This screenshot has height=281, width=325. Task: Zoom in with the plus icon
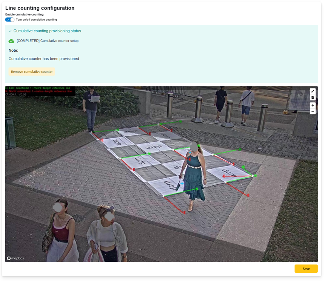click(313, 105)
